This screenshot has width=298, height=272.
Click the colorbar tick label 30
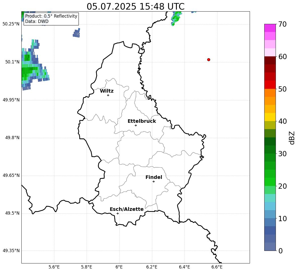[x=282, y=154]
